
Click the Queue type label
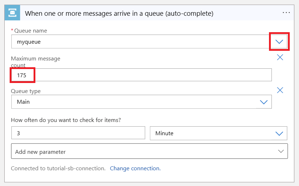26,91
